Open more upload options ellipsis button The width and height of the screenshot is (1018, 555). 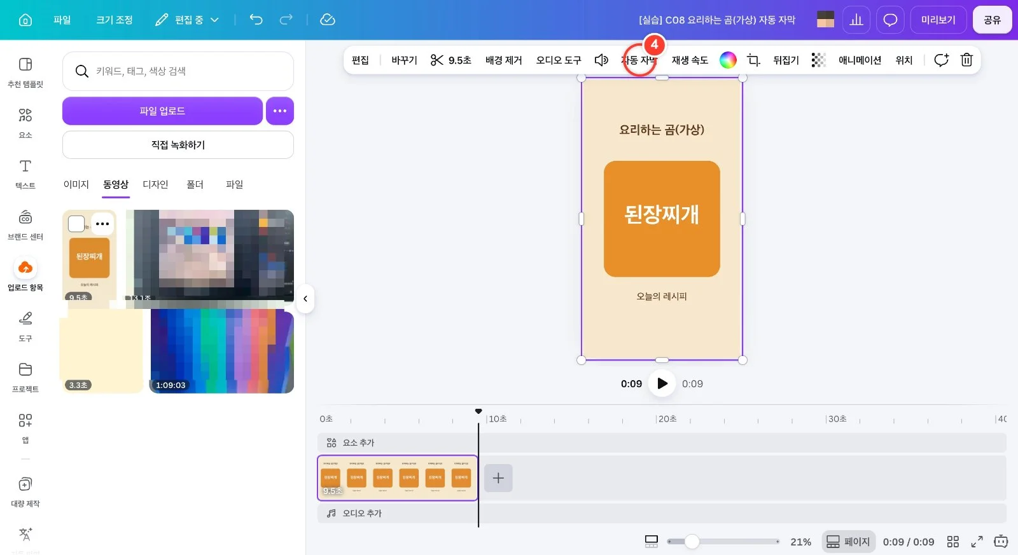280,111
